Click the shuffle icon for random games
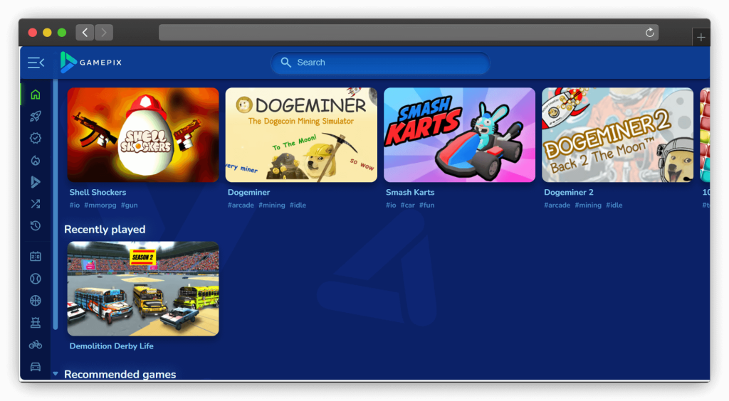Image resolution: width=729 pixels, height=401 pixels. click(x=36, y=204)
